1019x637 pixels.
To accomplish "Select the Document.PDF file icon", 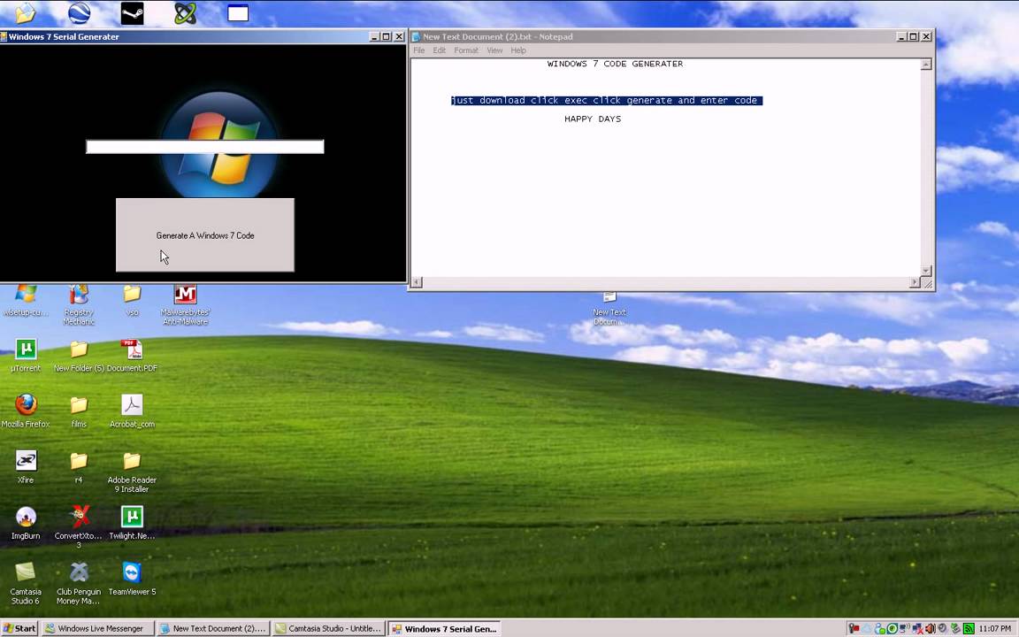I will pyautogui.click(x=132, y=356).
